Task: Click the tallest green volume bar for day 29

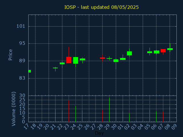Action: click(x=109, y=110)
